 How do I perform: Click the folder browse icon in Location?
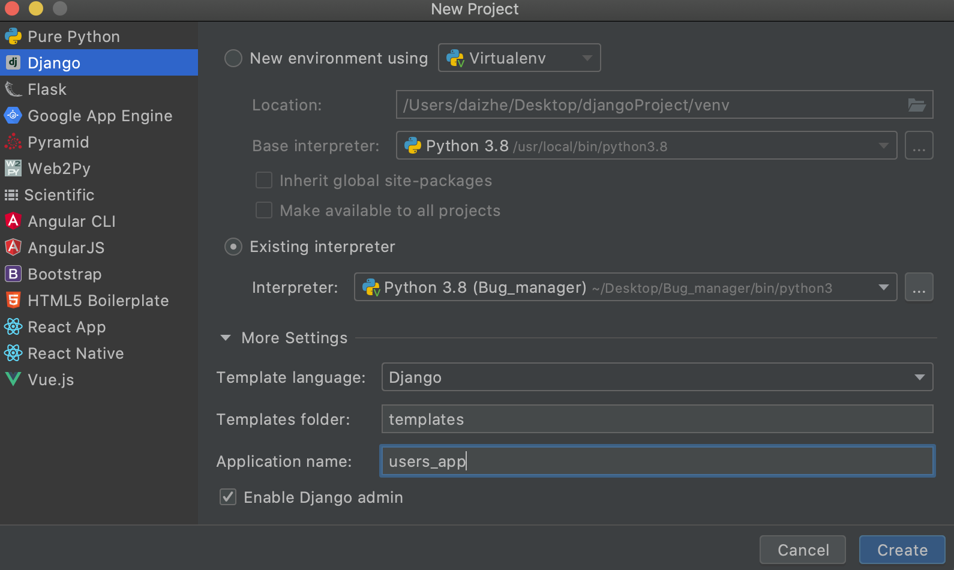coord(917,105)
